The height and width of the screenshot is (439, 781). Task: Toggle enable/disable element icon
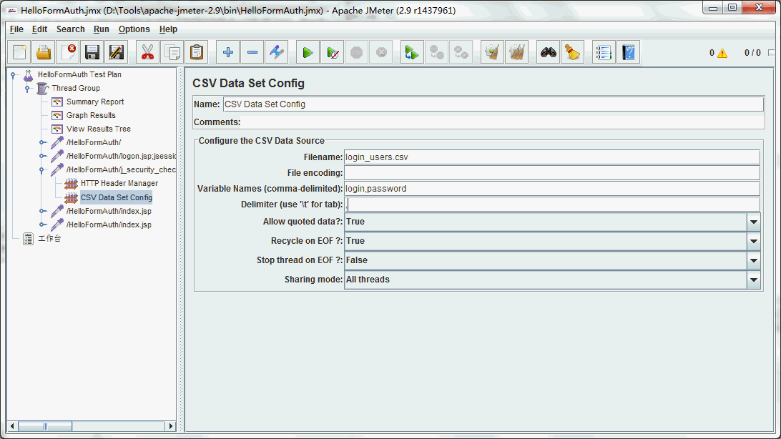277,52
